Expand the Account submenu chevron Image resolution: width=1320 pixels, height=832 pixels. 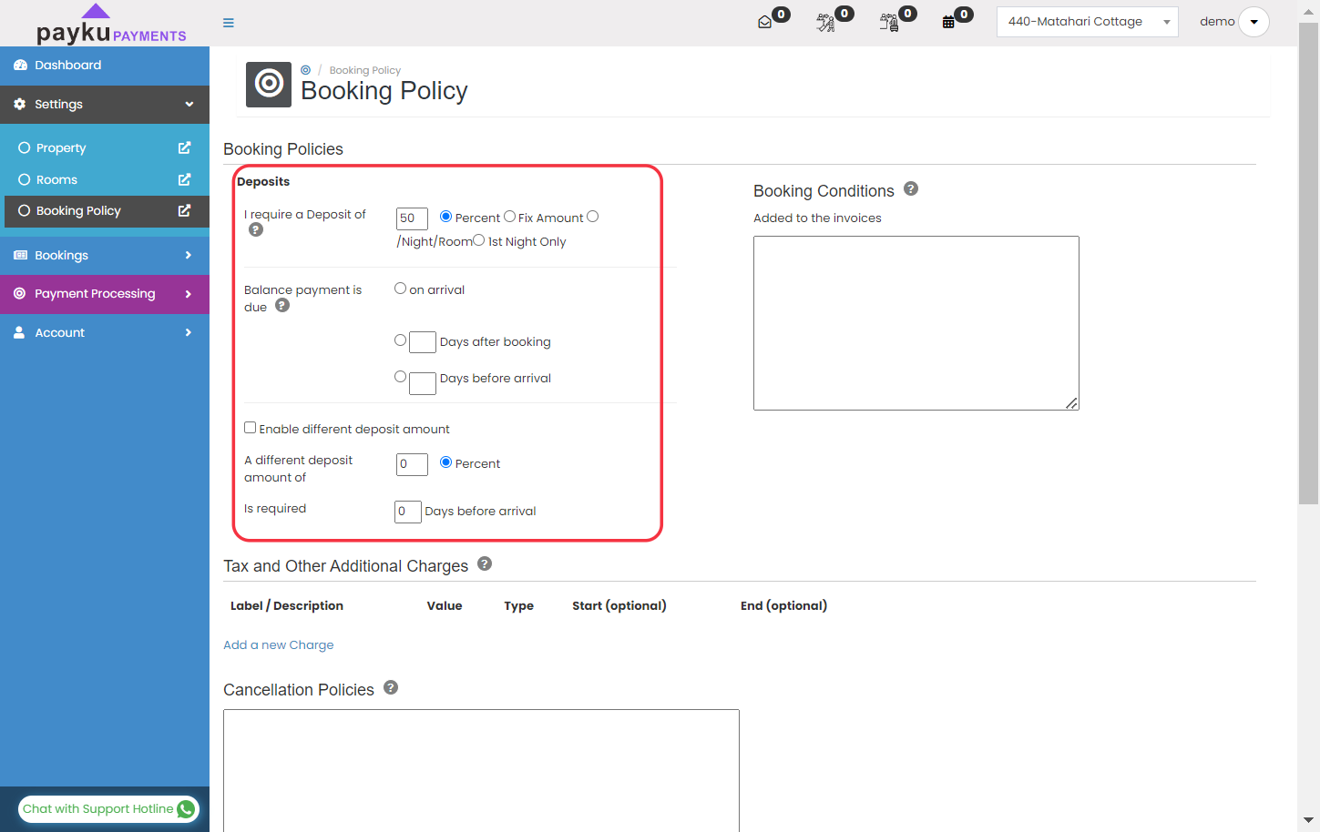(x=189, y=333)
